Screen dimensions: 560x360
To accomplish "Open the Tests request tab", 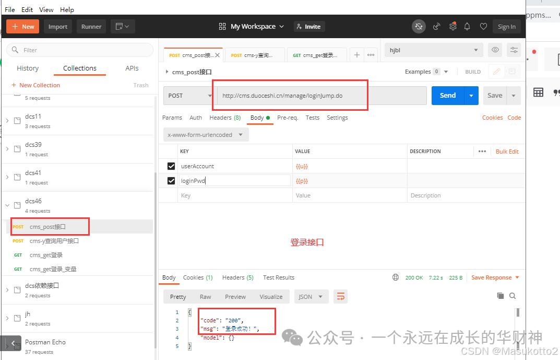I will [x=313, y=118].
